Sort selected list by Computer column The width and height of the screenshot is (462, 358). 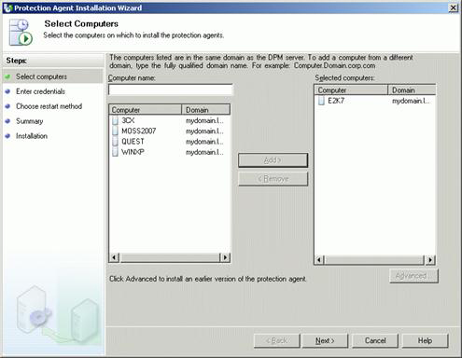(352, 90)
